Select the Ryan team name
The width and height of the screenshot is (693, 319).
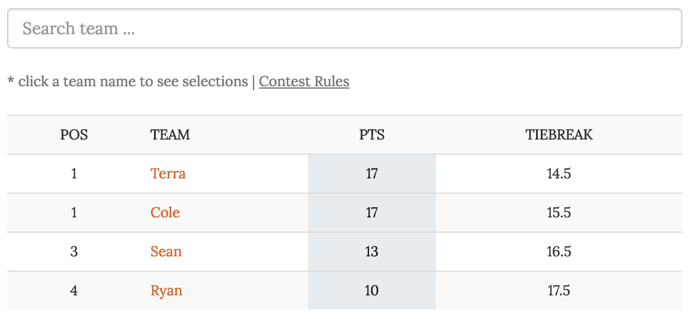(166, 291)
